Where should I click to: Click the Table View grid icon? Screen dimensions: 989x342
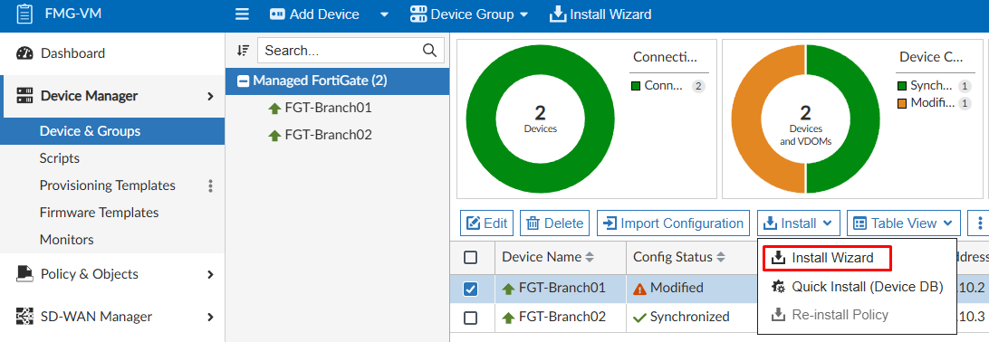859,223
